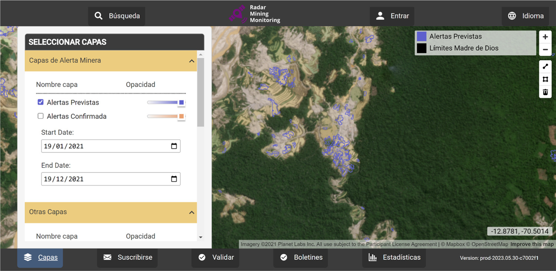Viewport: 556px width, 271px height.
Task: Click the Radar Mining Monitoring logo
Action: pos(255,14)
